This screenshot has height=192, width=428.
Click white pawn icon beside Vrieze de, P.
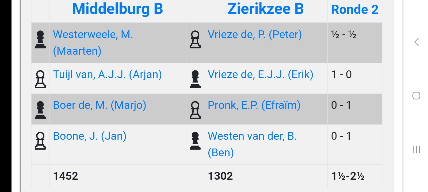tap(195, 39)
